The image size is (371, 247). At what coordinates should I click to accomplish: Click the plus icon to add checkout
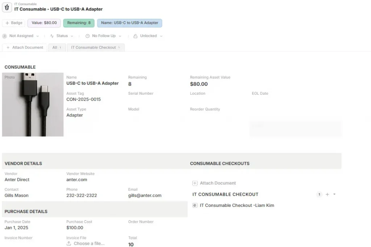pos(327,195)
